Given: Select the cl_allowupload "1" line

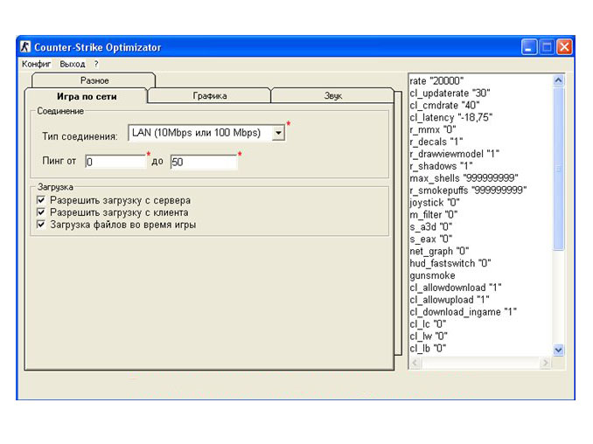Looking at the screenshot, I should coord(450,300).
